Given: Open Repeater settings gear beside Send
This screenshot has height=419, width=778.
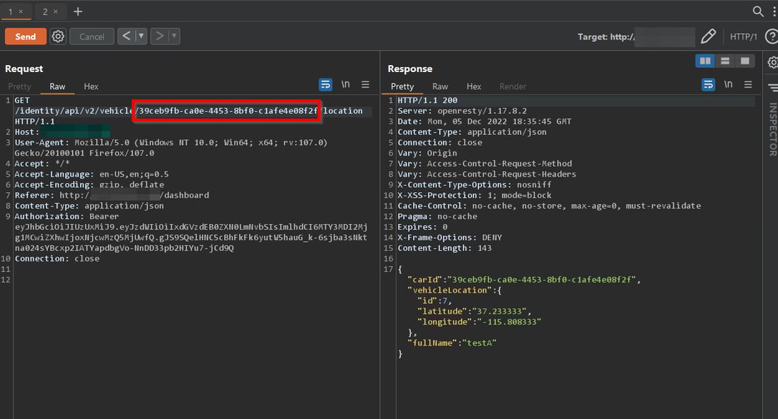Looking at the screenshot, I should click(58, 36).
